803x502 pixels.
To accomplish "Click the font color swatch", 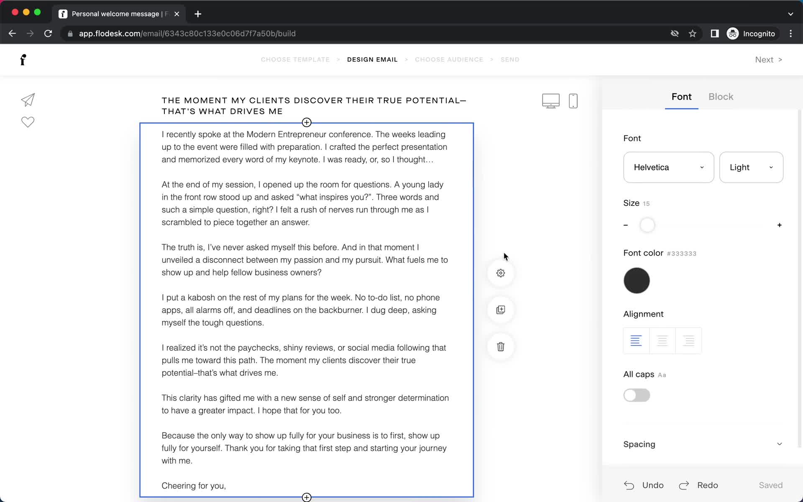I will tap(637, 280).
